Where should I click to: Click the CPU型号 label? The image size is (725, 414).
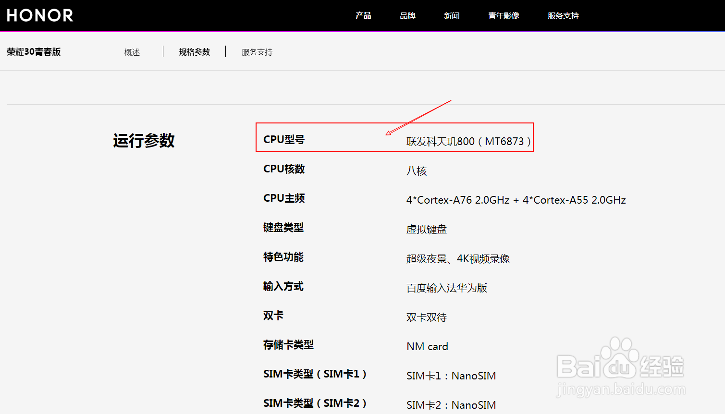(284, 140)
